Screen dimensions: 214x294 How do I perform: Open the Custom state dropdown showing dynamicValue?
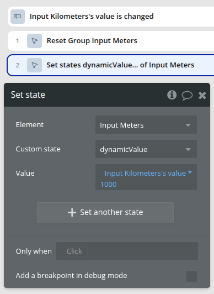[146, 149]
